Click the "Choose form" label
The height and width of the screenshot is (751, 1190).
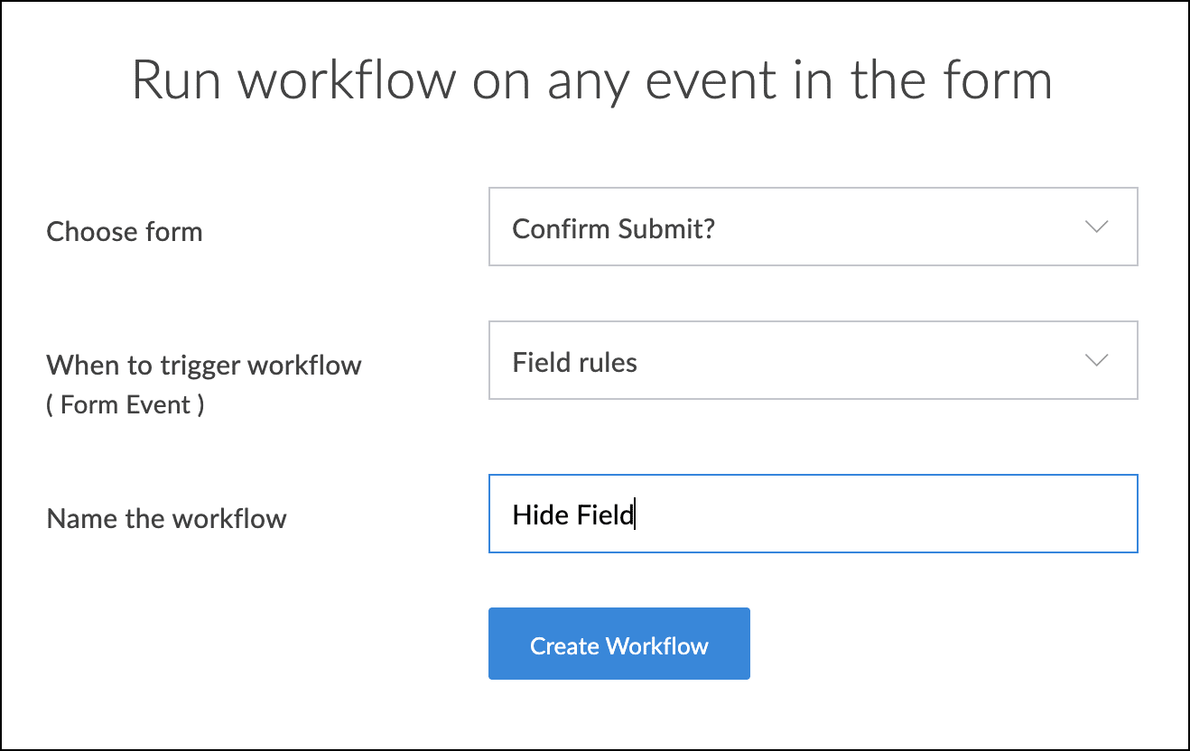click(x=125, y=232)
